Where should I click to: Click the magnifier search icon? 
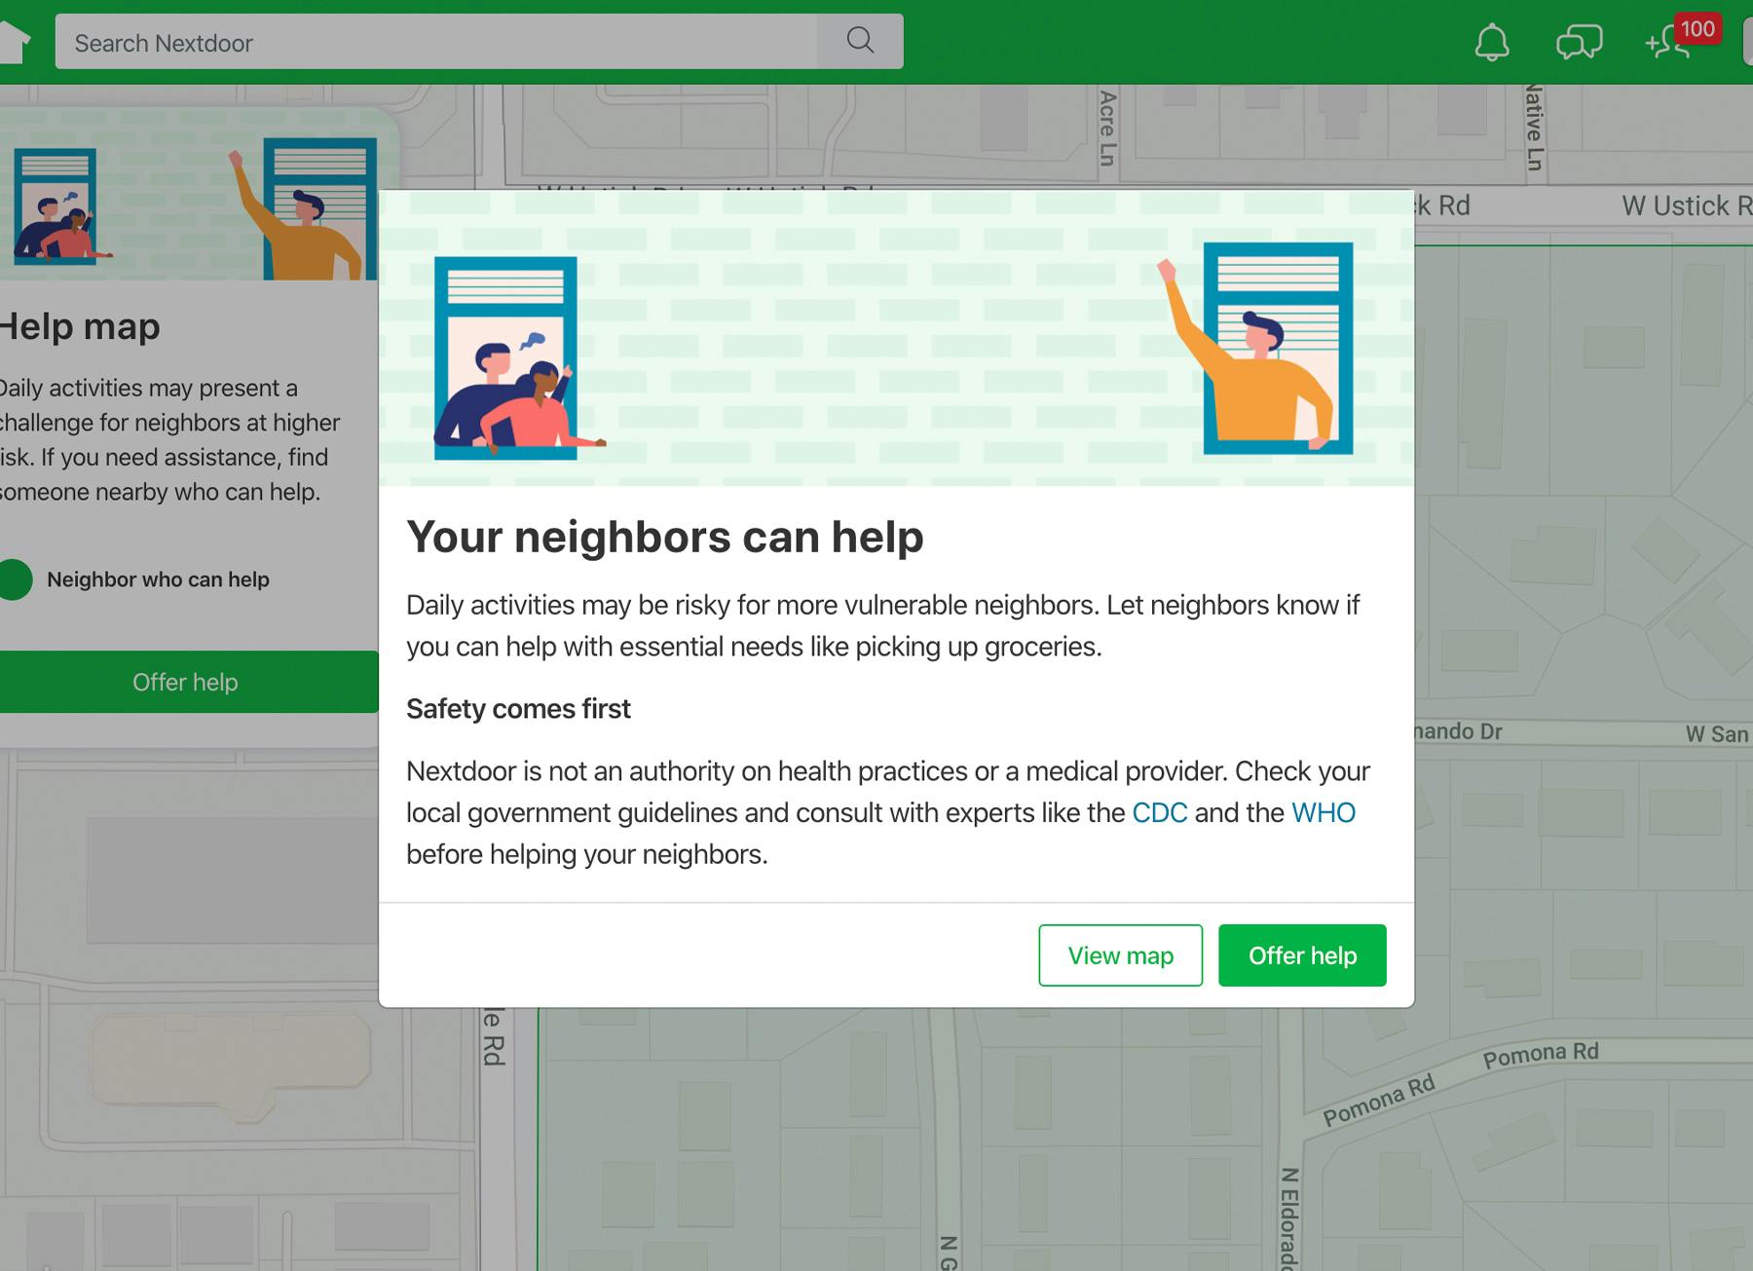coord(860,41)
